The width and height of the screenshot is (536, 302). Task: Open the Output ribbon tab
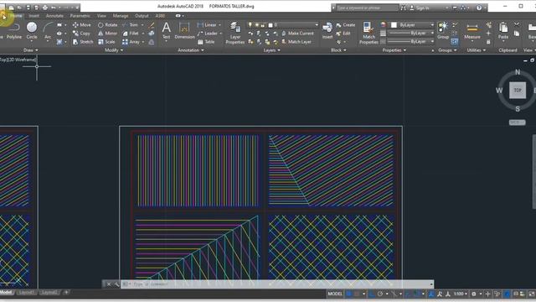(x=142, y=16)
